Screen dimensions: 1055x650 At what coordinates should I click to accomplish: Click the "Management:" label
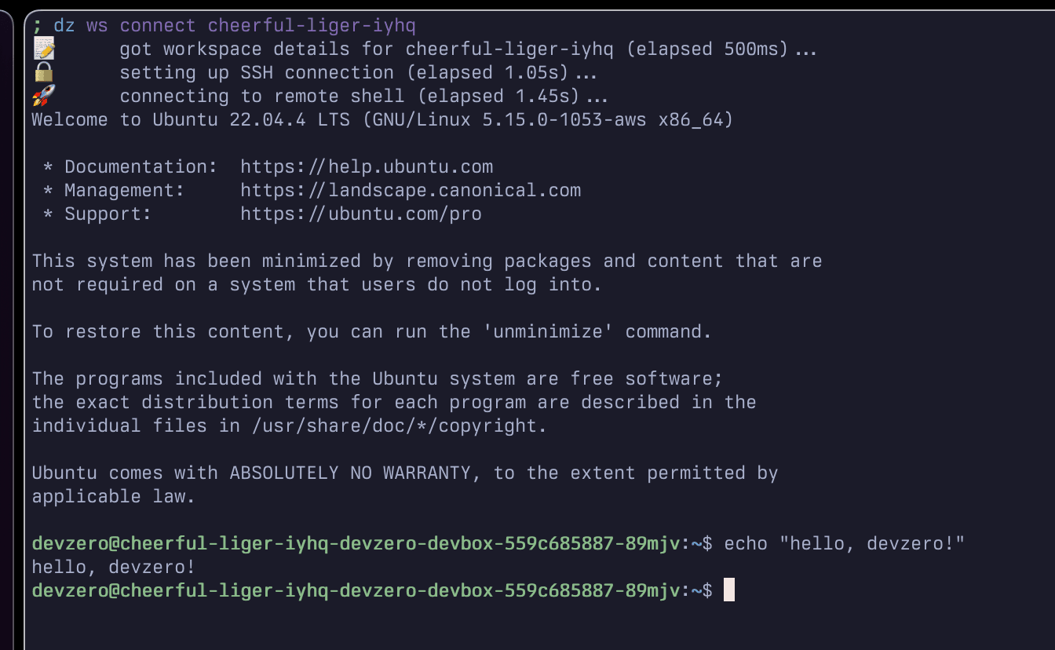[x=124, y=190]
